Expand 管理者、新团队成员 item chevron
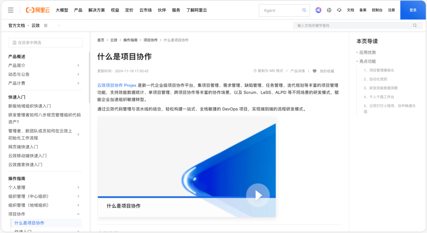This screenshot has width=427, height=233. (x=78, y=134)
